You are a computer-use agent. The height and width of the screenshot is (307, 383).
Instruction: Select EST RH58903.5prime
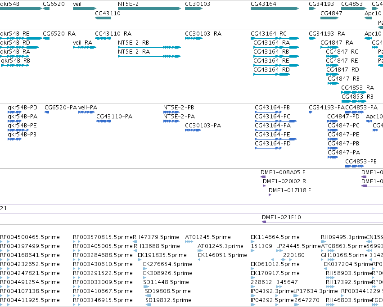[x=330, y=278]
